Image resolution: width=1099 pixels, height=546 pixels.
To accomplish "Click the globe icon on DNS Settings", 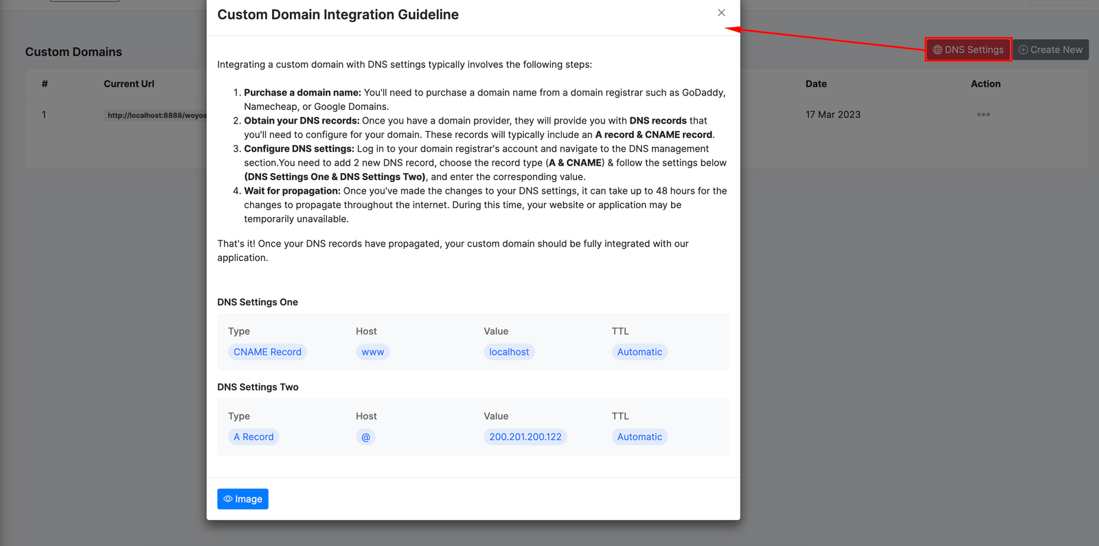I will [x=937, y=50].
